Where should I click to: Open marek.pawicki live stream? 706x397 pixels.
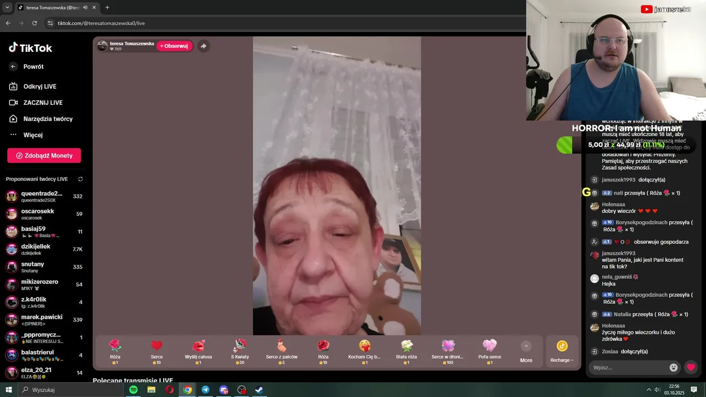(x=44, y=320)
